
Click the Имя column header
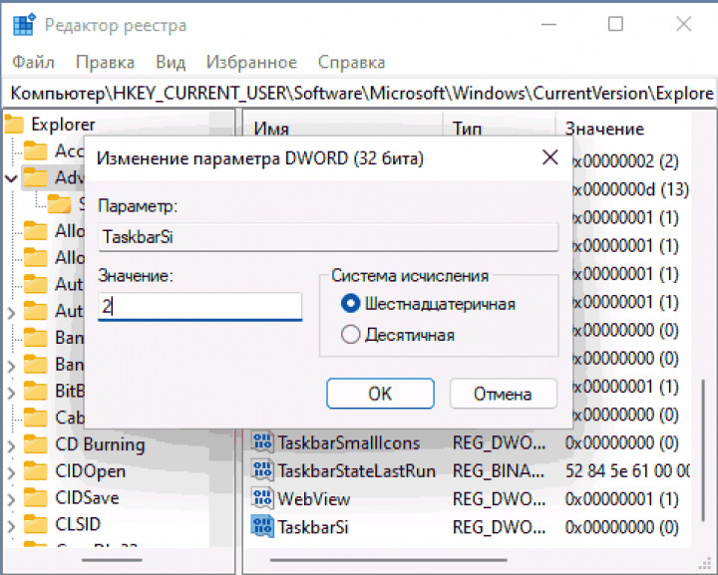[x=271, y=129]
